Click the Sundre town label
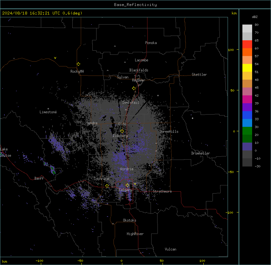The height and width of the screenshot is (265, 271). 92,123
